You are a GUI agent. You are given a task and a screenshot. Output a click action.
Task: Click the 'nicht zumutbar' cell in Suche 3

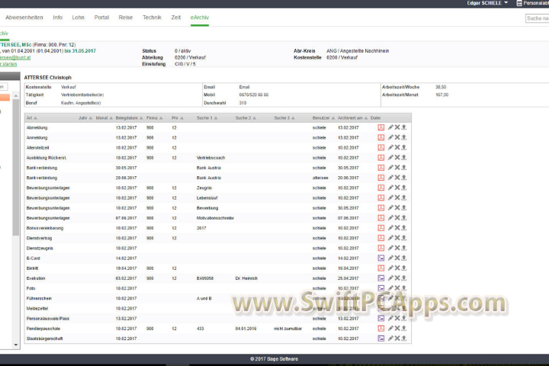pyautogui.click(x=287, y=329)
